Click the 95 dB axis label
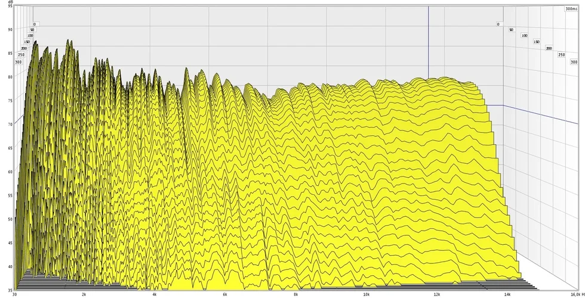This screenshot has height=298, width=585. (x=10, y=6)
